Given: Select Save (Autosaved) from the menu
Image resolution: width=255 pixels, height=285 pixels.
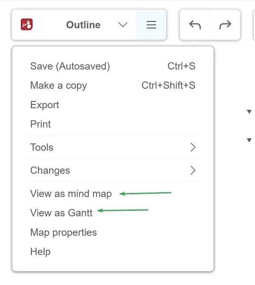Looking at the screenshot, I should pos(70,66).
